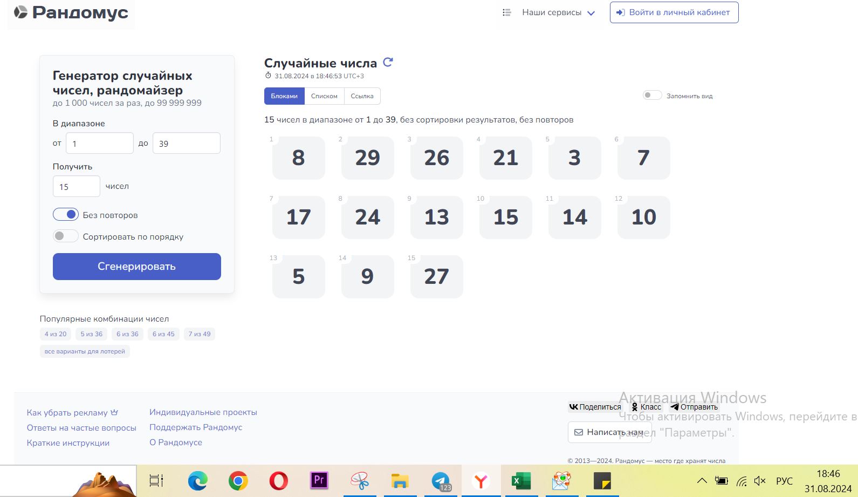Viewport: 858px width, 497px height.
Task: Click the range end field containing 39
Action: coord(187,143)
